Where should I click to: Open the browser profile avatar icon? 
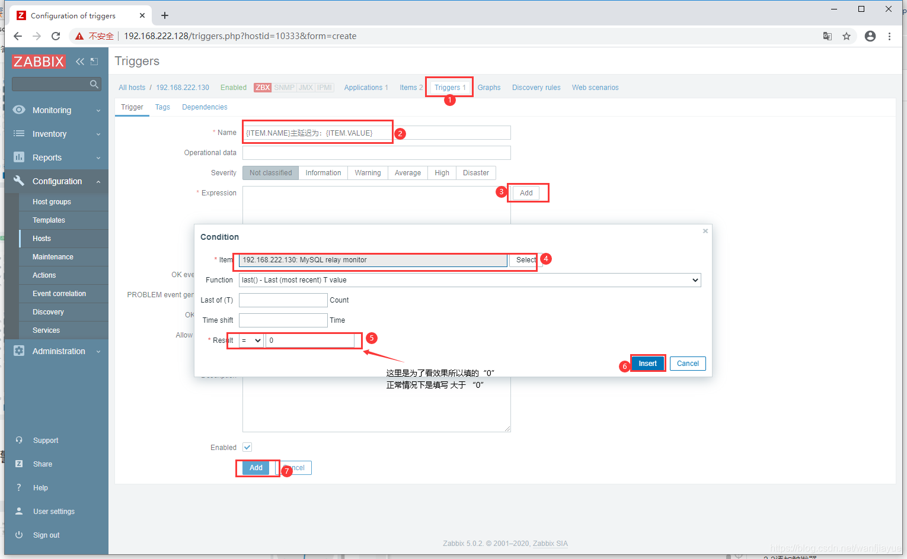tap(870, 36)
